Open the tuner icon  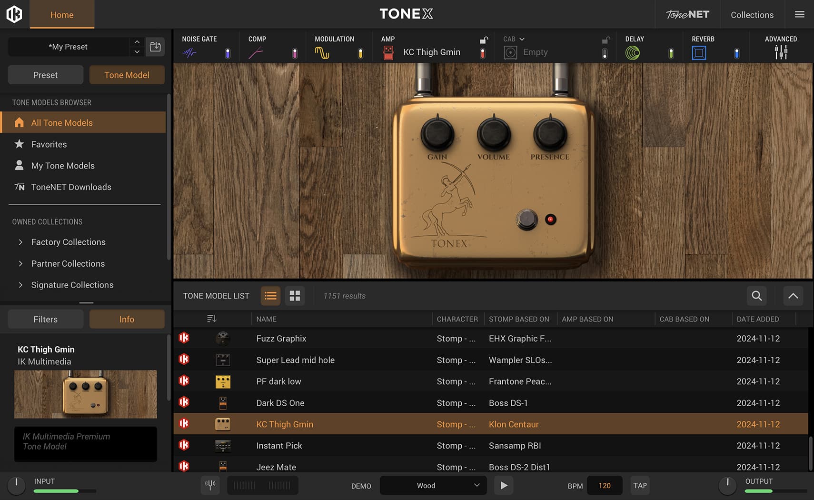pos(210,485)
